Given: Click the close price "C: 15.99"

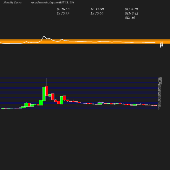Looking at the screenshot, I should [x=63, y=14].
